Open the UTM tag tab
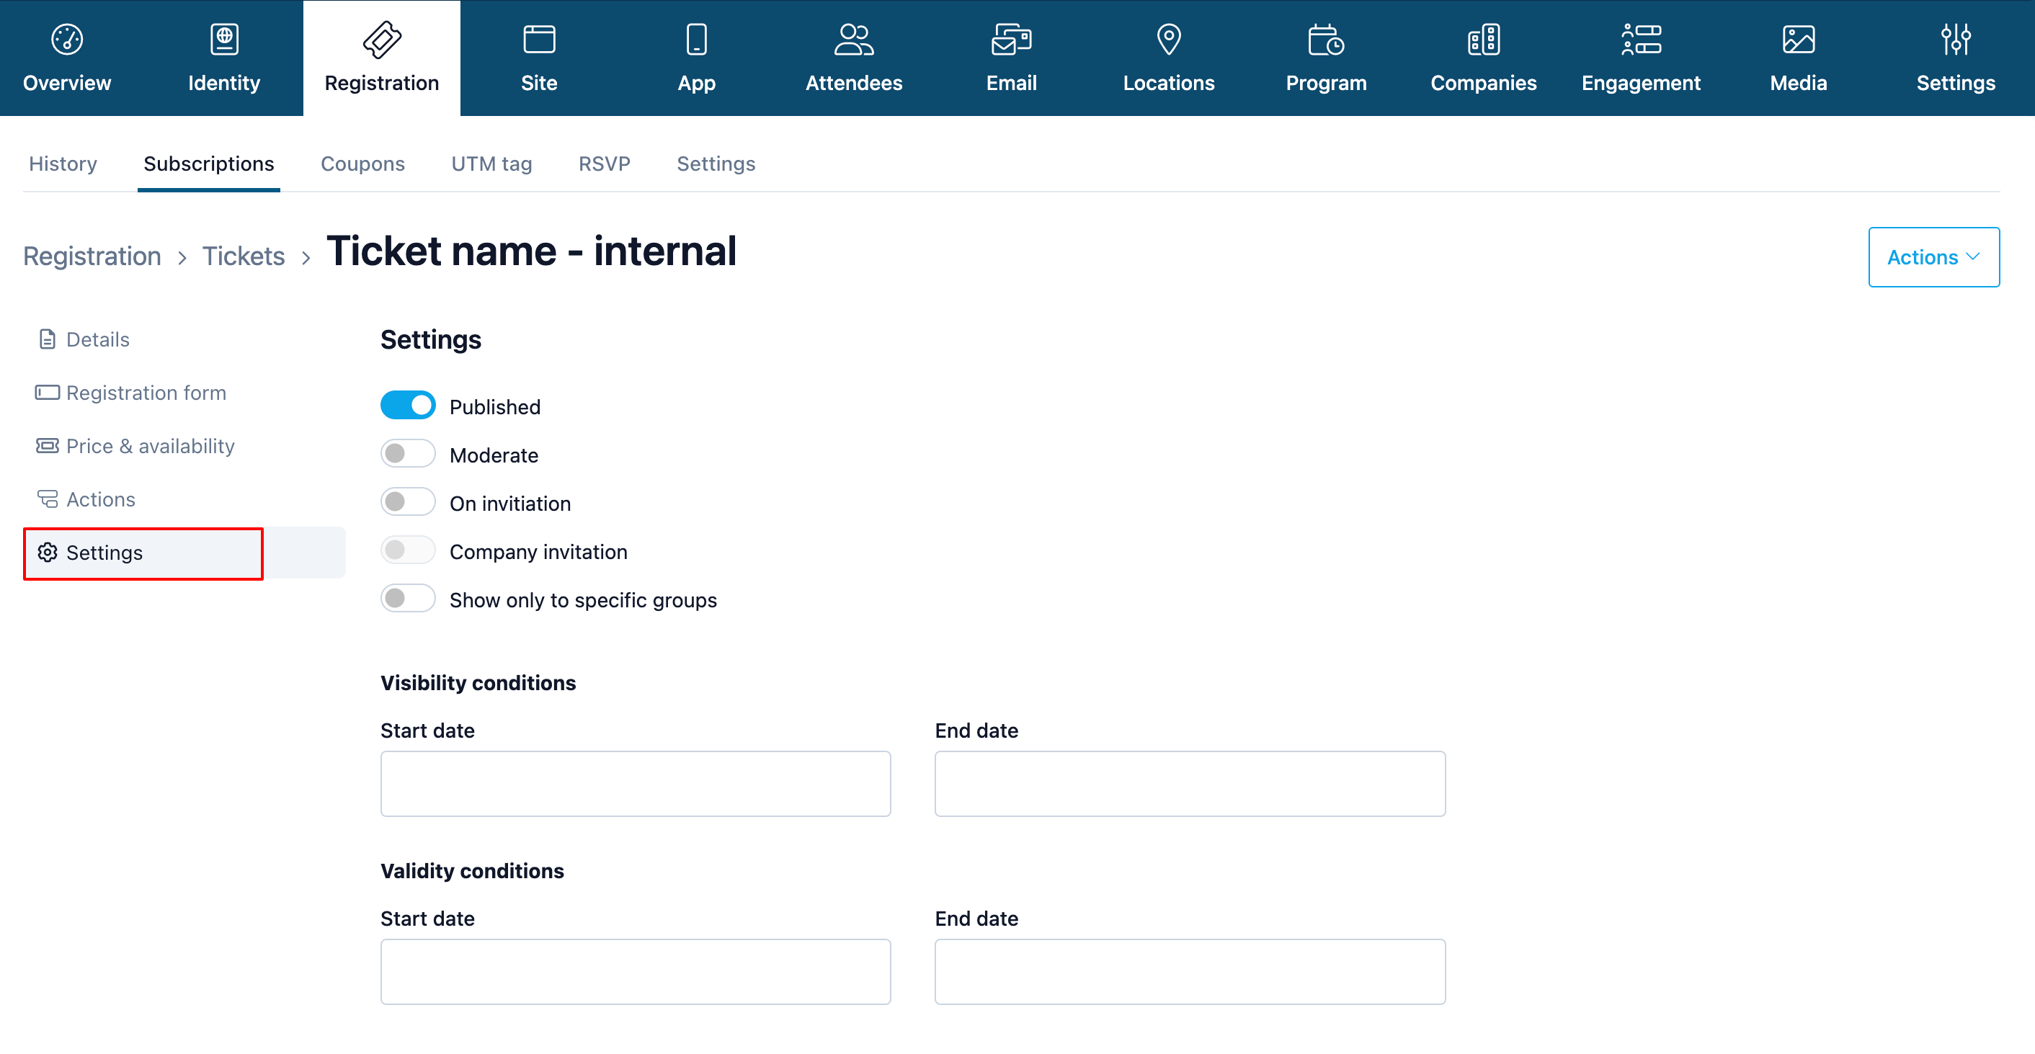Image resolution: width=2035 pixels, height=1054 pixels. (491, 164)
